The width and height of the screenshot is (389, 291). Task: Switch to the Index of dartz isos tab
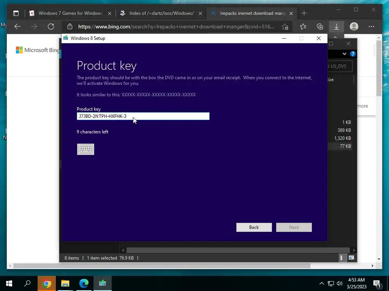(161, 13)
